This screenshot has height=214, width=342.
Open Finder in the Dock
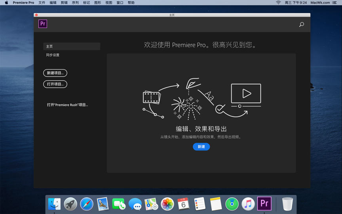[54, 204]
